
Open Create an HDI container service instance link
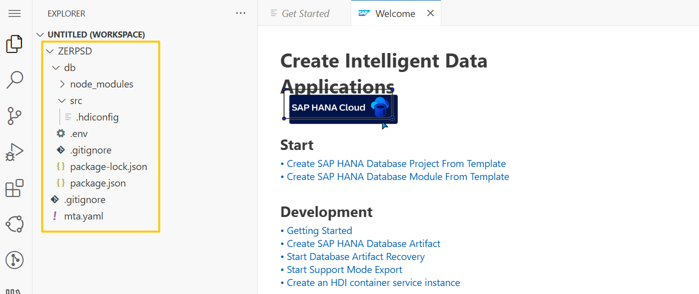tap(373, 282)
